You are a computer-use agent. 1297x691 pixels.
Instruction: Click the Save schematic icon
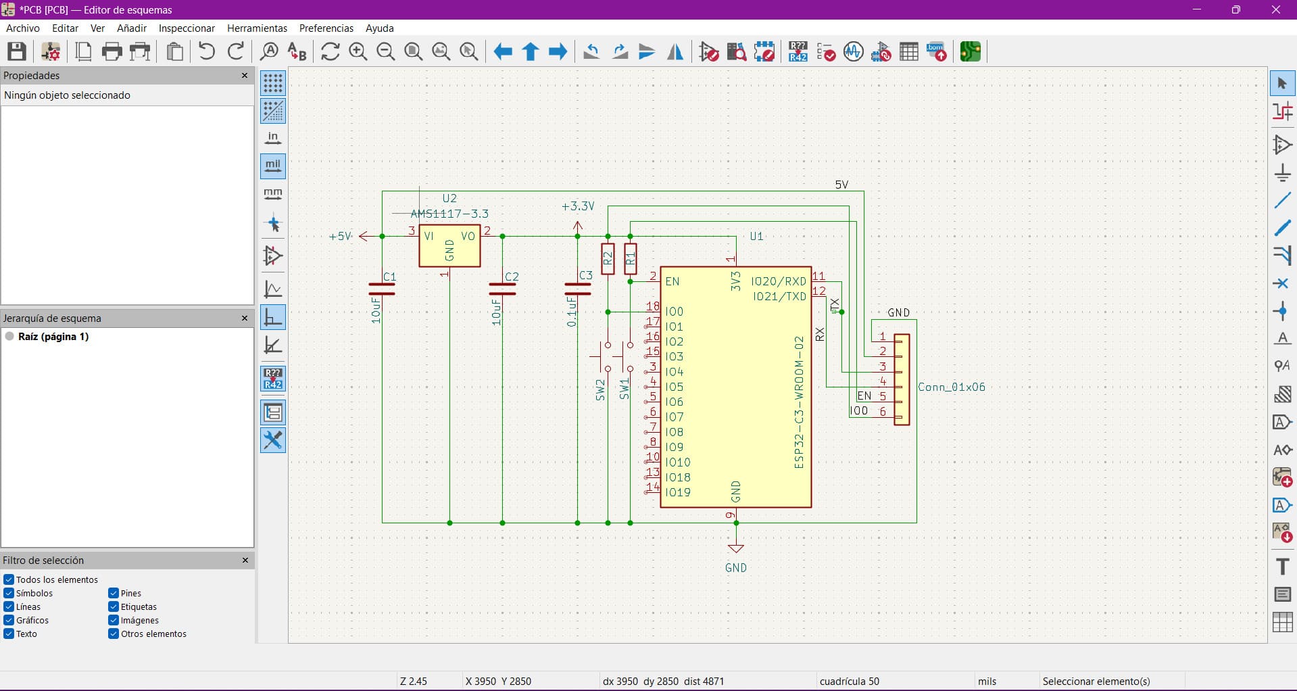coord(17,51)
